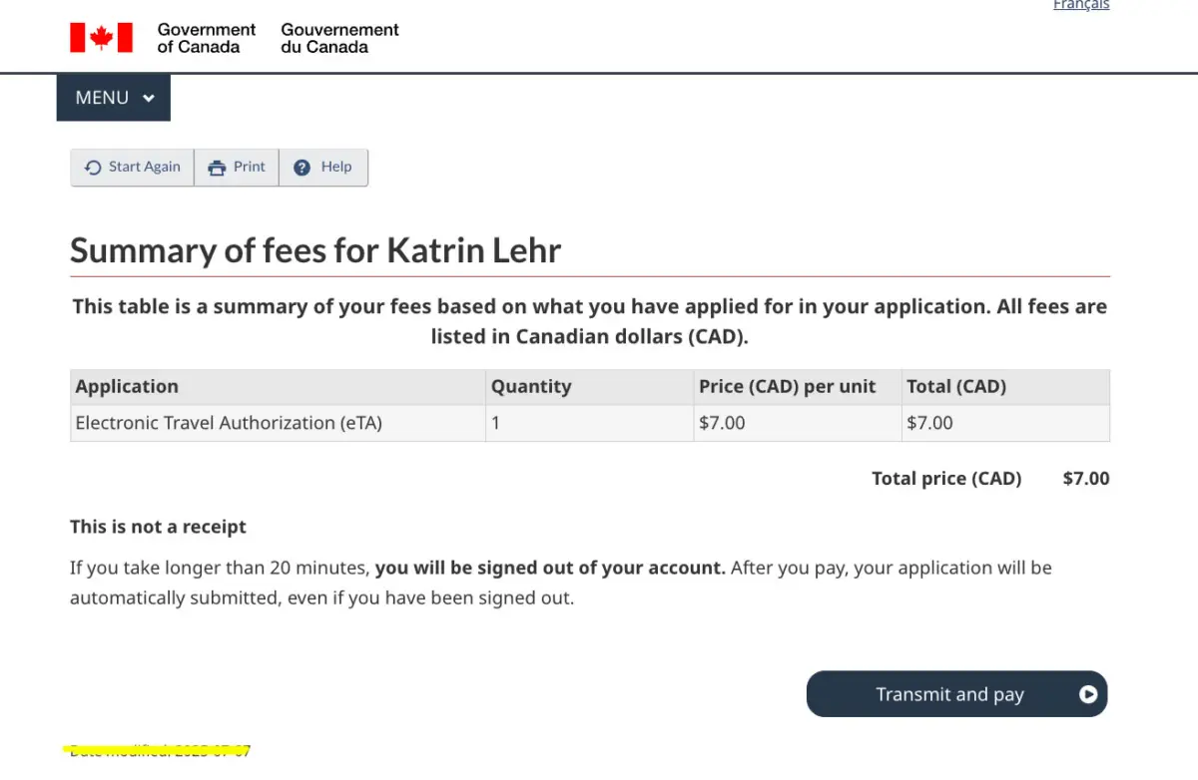Click the Gouvernement du Canada wordmark
Screen dimensions: 1198x780
pyautogui.click(x=339, y=38)
